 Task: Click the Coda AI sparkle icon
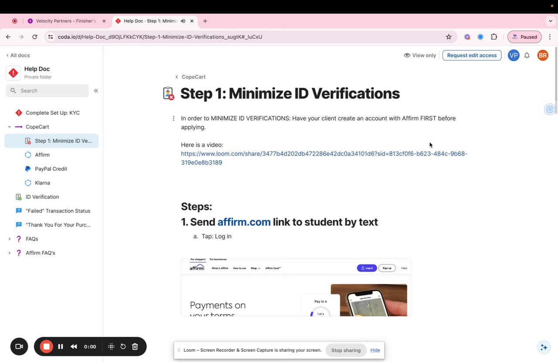544,347
